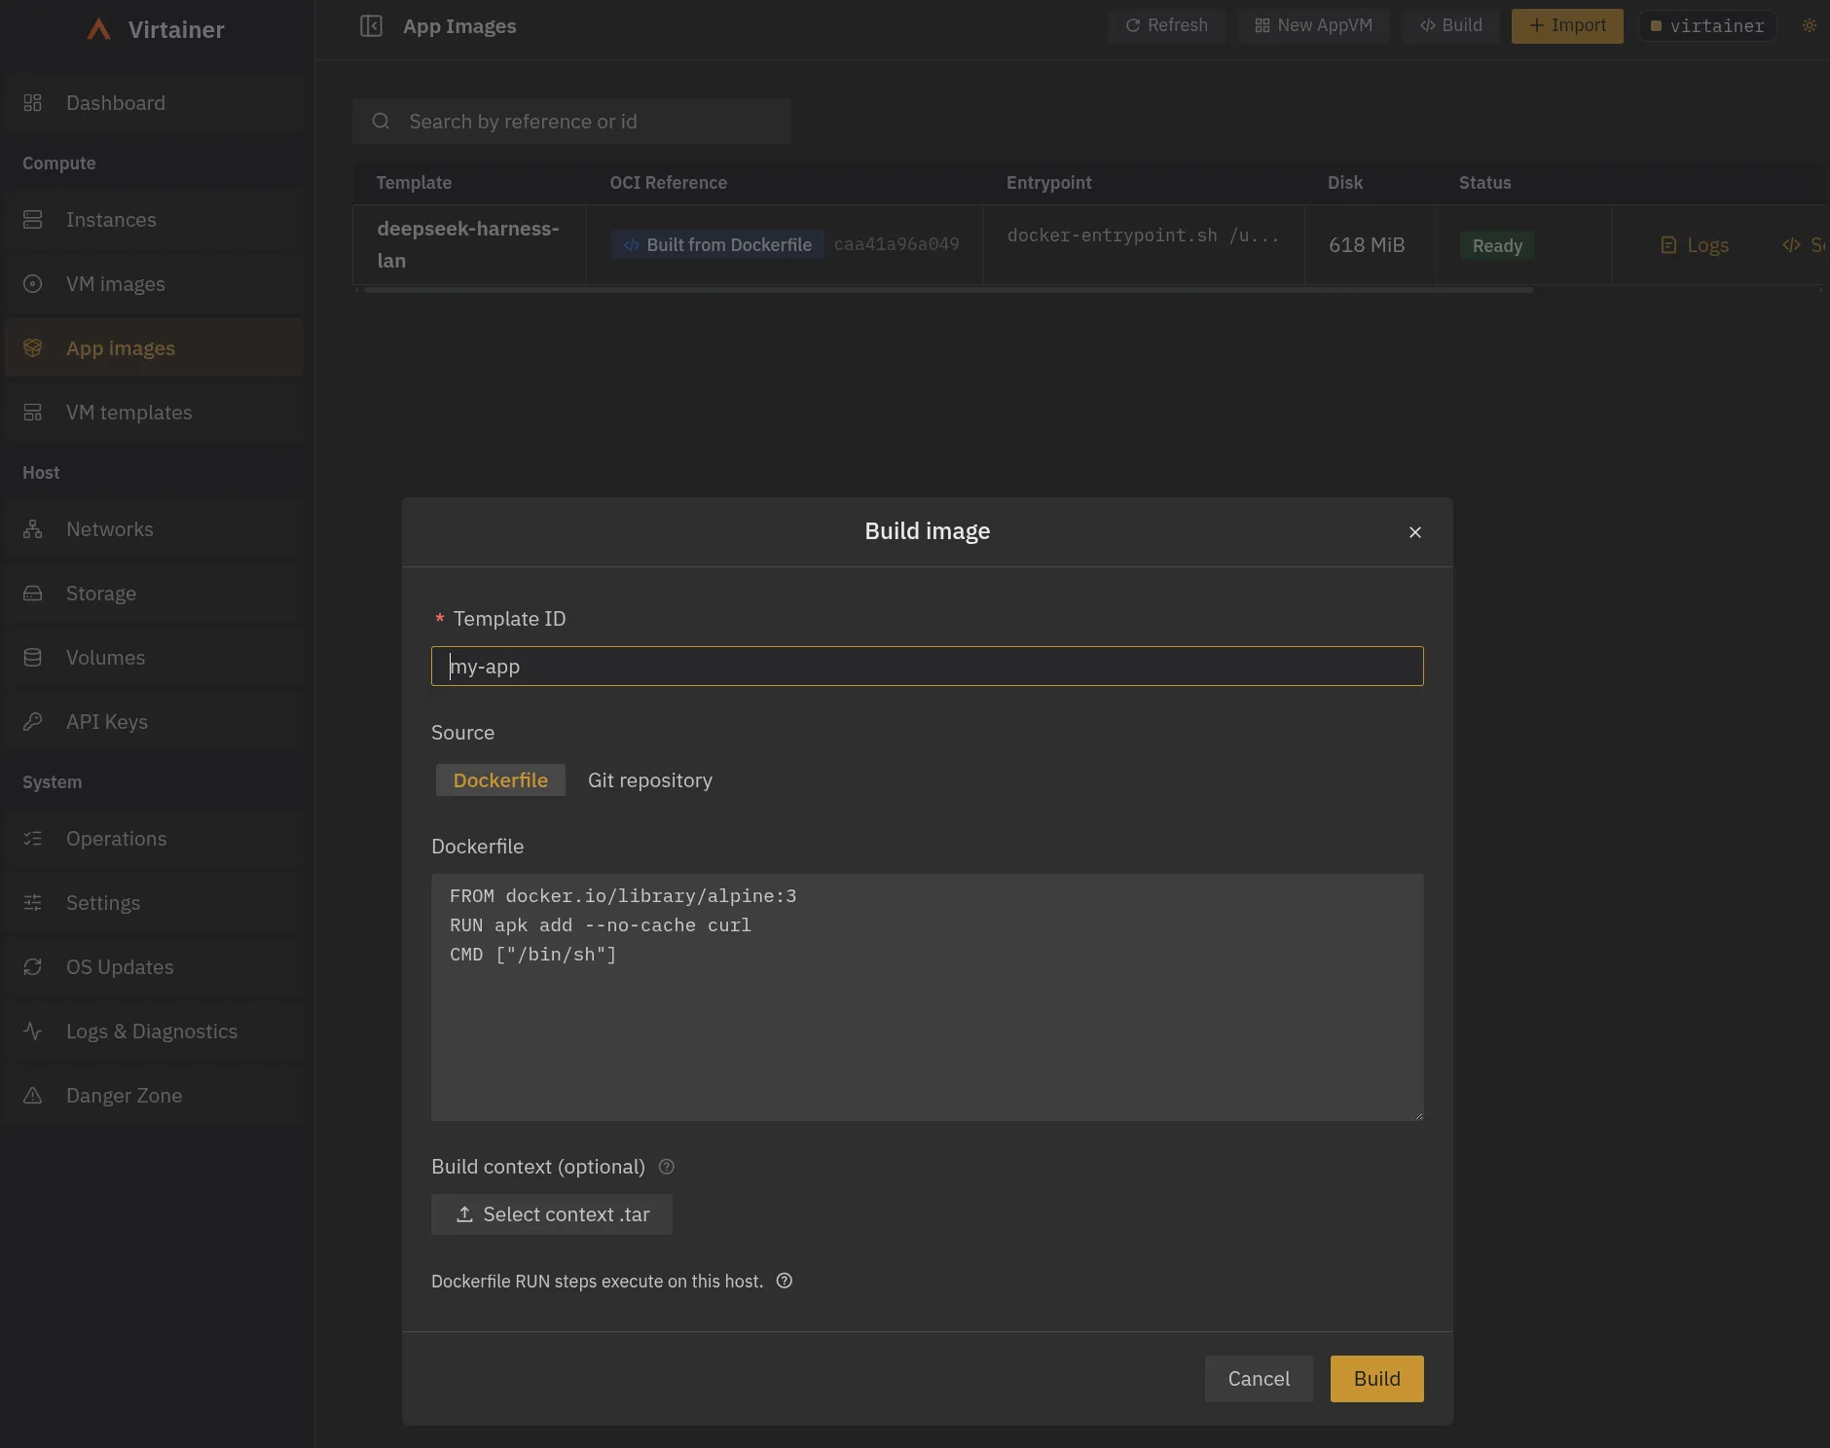Click the App images box icon
Screen dimensions: 1830x1448
pyautogui.click(x=33, y=348)
